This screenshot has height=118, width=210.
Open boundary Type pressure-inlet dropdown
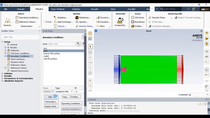coord(64,91)
